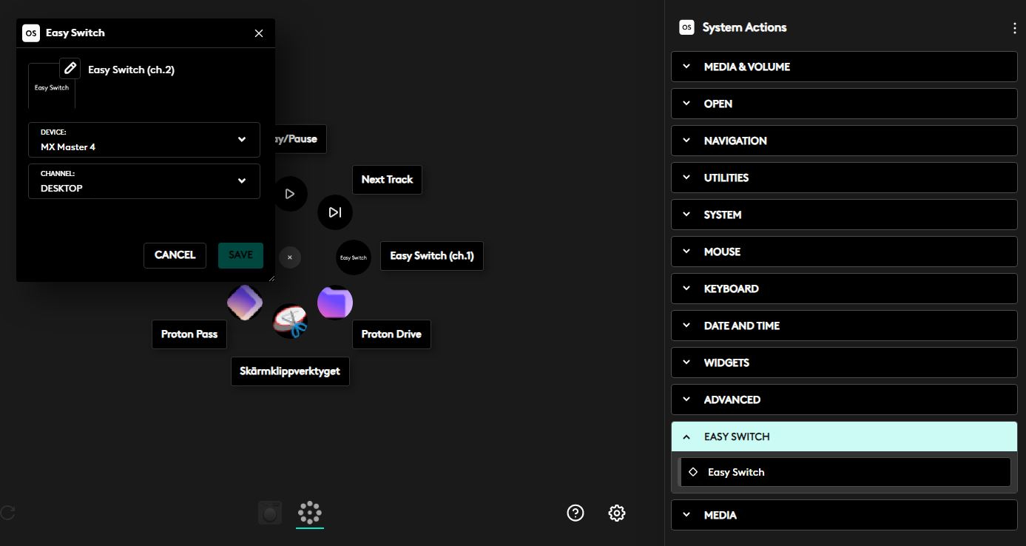The image size is (1026, 546).
Task: Select the Proton Drive folder icon
Action: [335, 303]
